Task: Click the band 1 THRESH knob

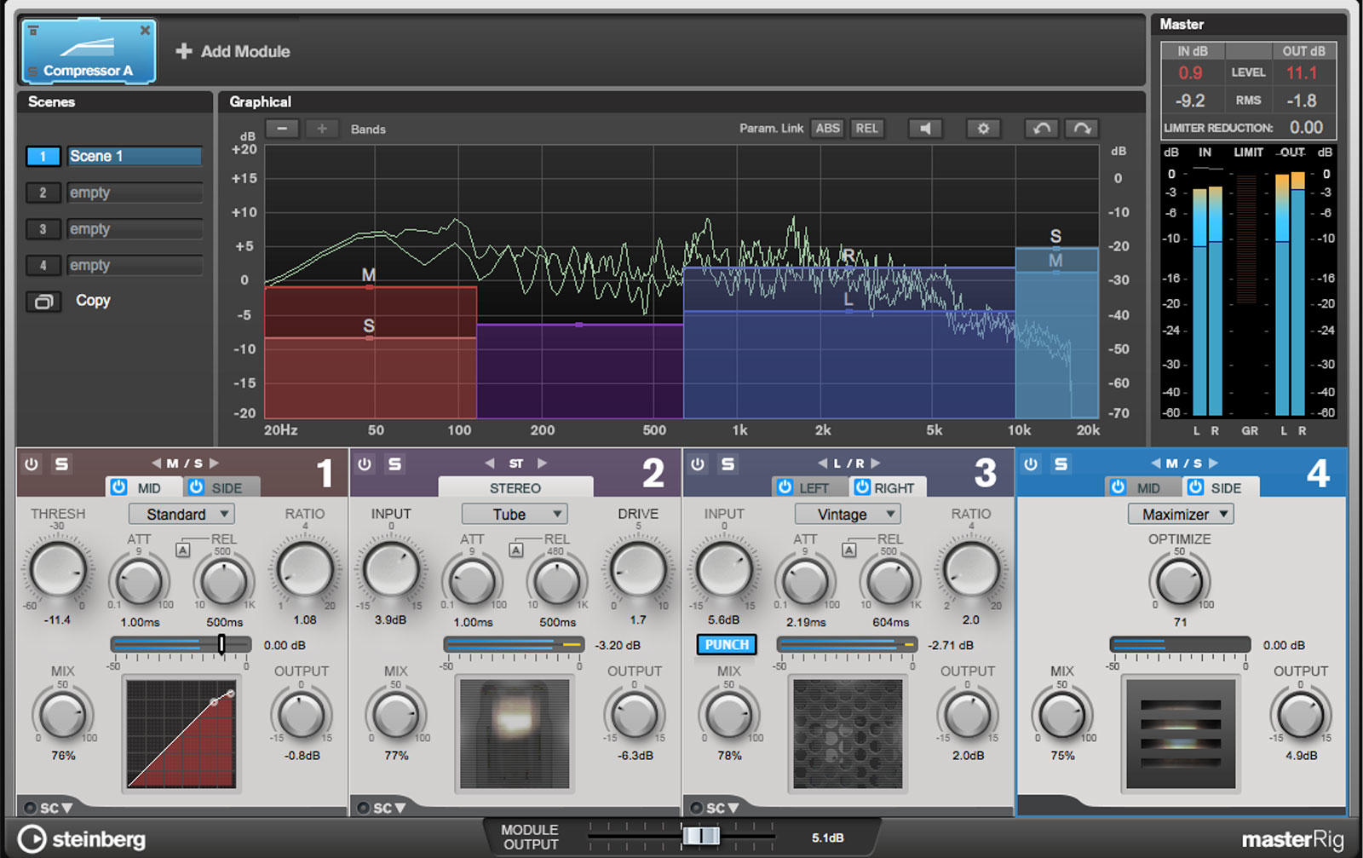Action: 56,568
